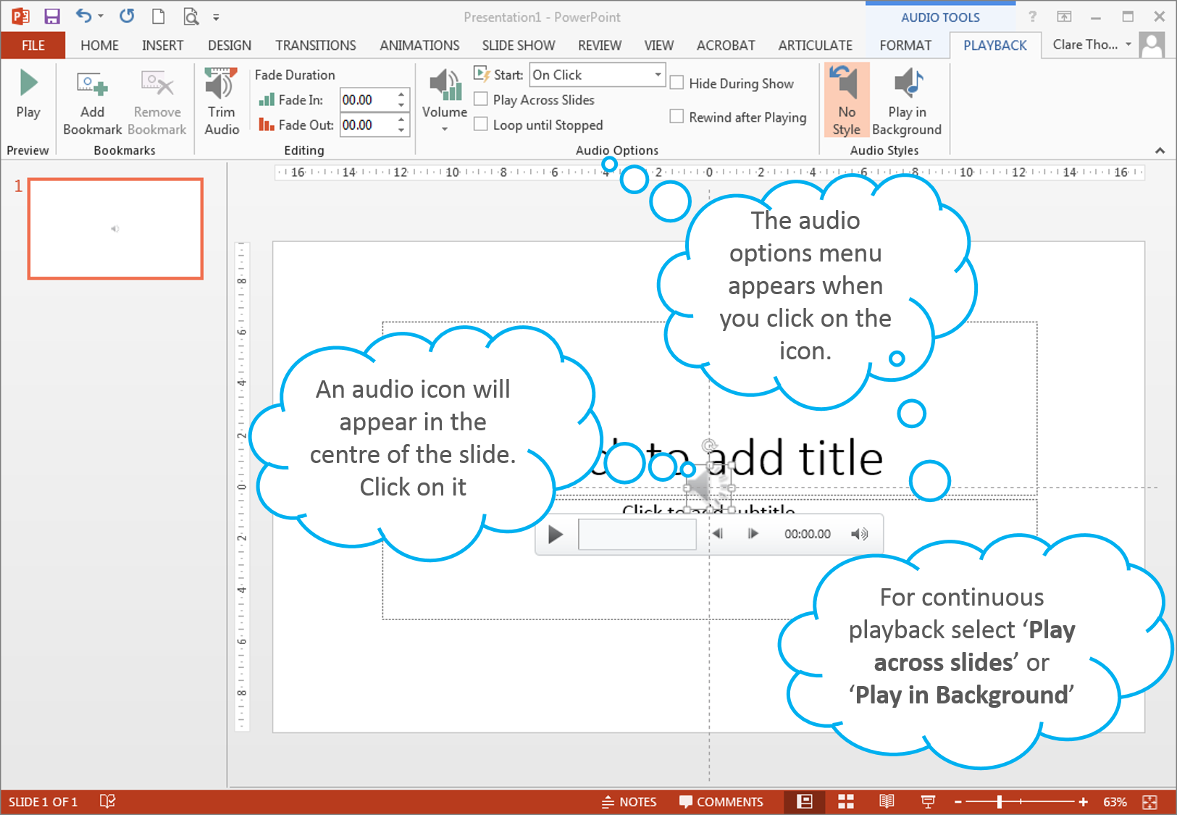Open the ANIMATIONS tab
Viewport: 1177px width, 815px height.
[419, 45]
